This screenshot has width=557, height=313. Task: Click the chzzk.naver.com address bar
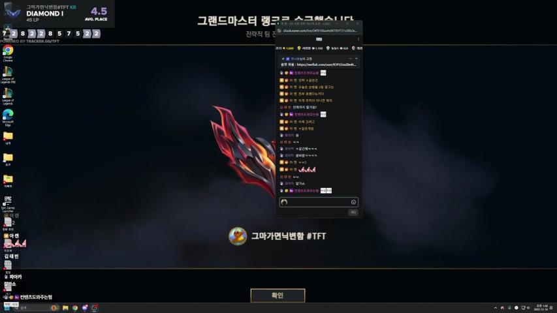point(320,31)
